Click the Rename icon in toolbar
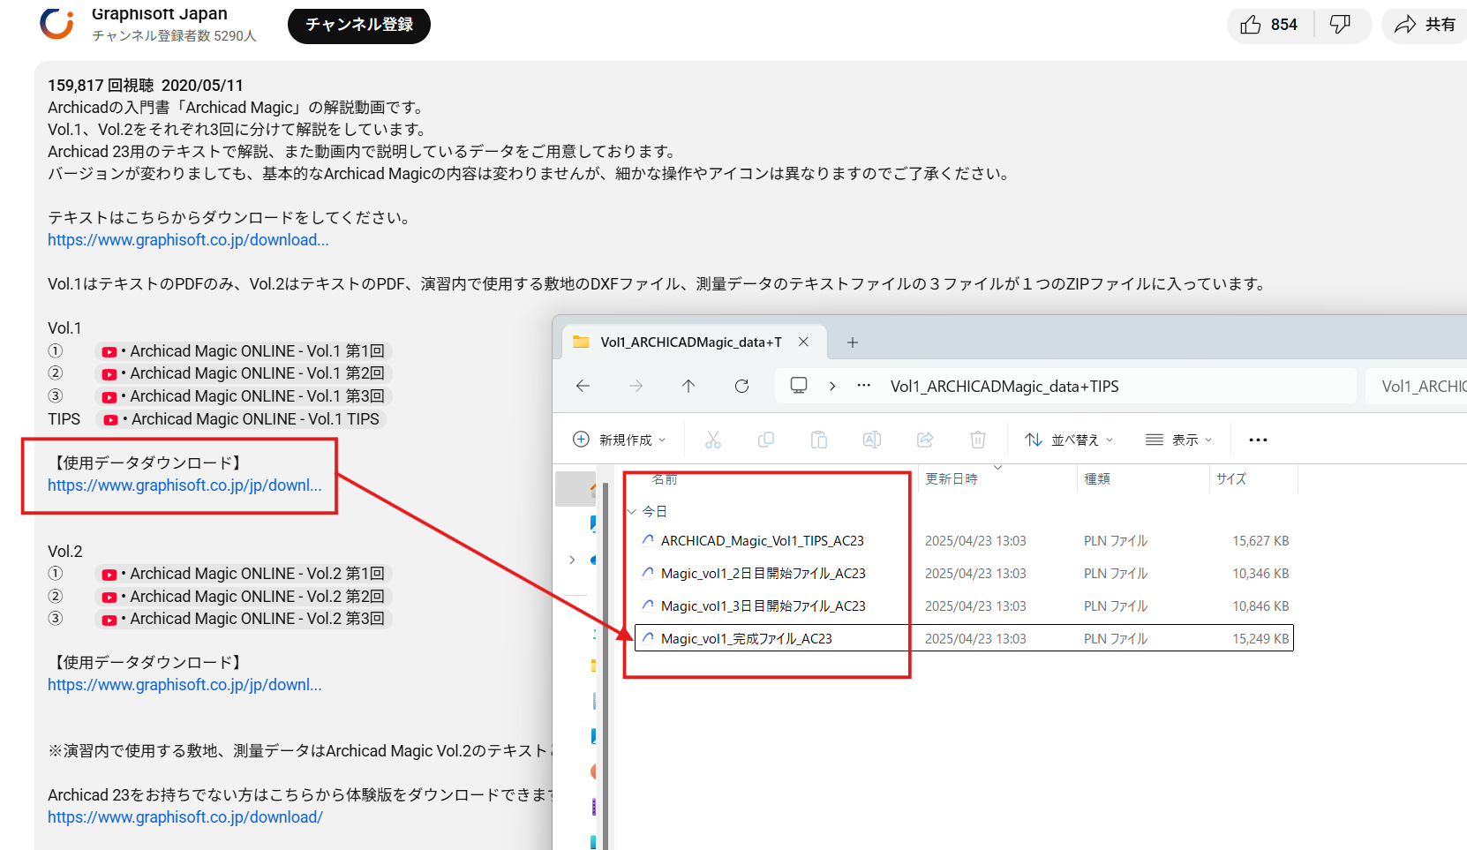 point(872,440)
